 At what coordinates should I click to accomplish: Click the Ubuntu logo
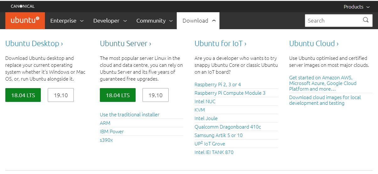25,20
